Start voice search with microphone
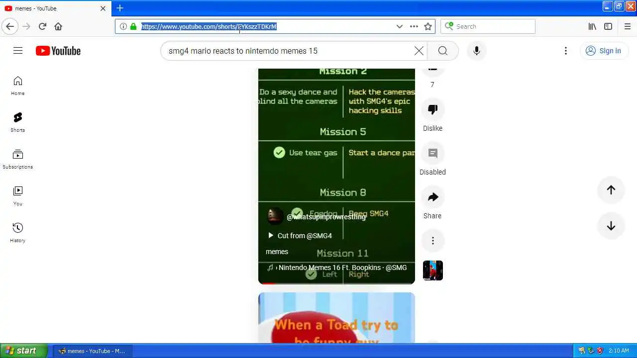This screenshot has width=637, height=358. point(477,51)
